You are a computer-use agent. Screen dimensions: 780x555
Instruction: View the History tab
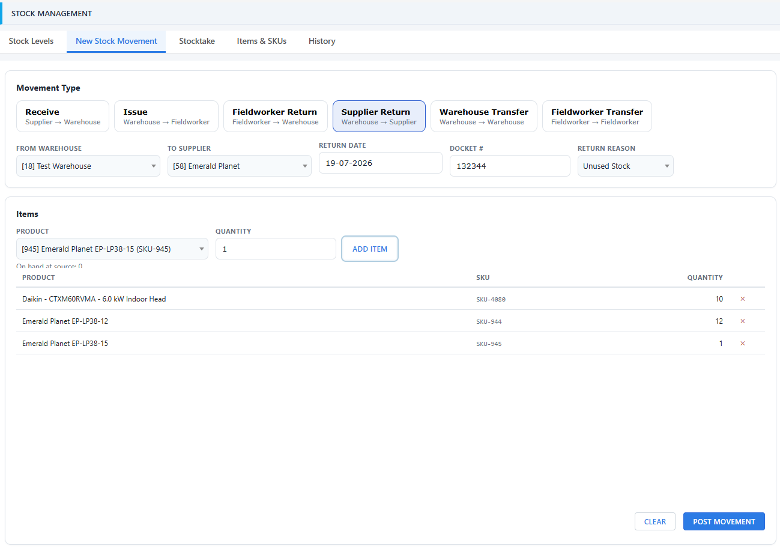point(322,41)
